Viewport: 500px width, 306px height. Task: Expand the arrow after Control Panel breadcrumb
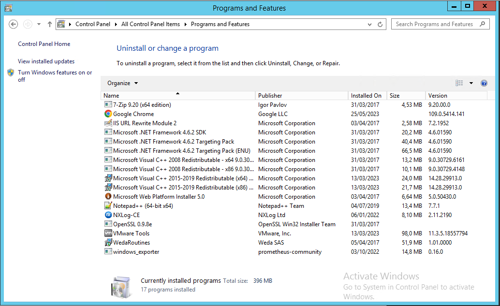(x=116, y=24)
